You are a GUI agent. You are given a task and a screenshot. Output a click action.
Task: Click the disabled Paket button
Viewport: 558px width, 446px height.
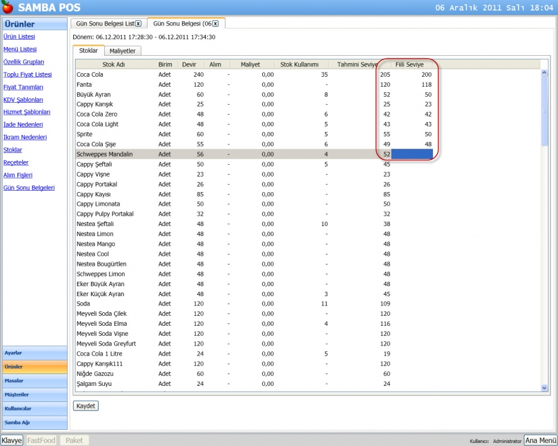(74, 440)
